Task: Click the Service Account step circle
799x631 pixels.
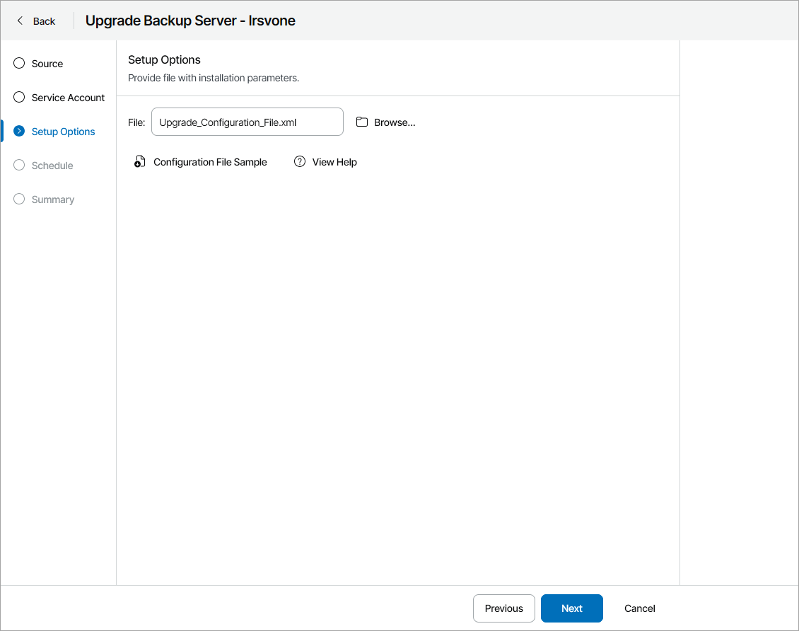Action: pyautogui.click(x=19, y=98)
